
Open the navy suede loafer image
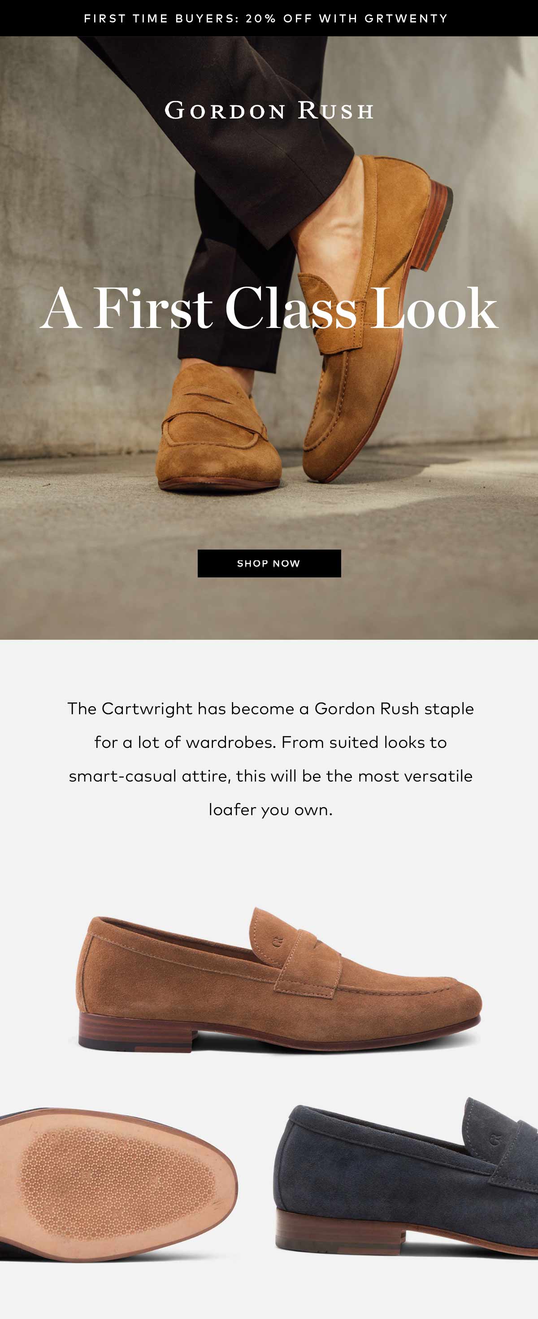(x=405, y=1178)
